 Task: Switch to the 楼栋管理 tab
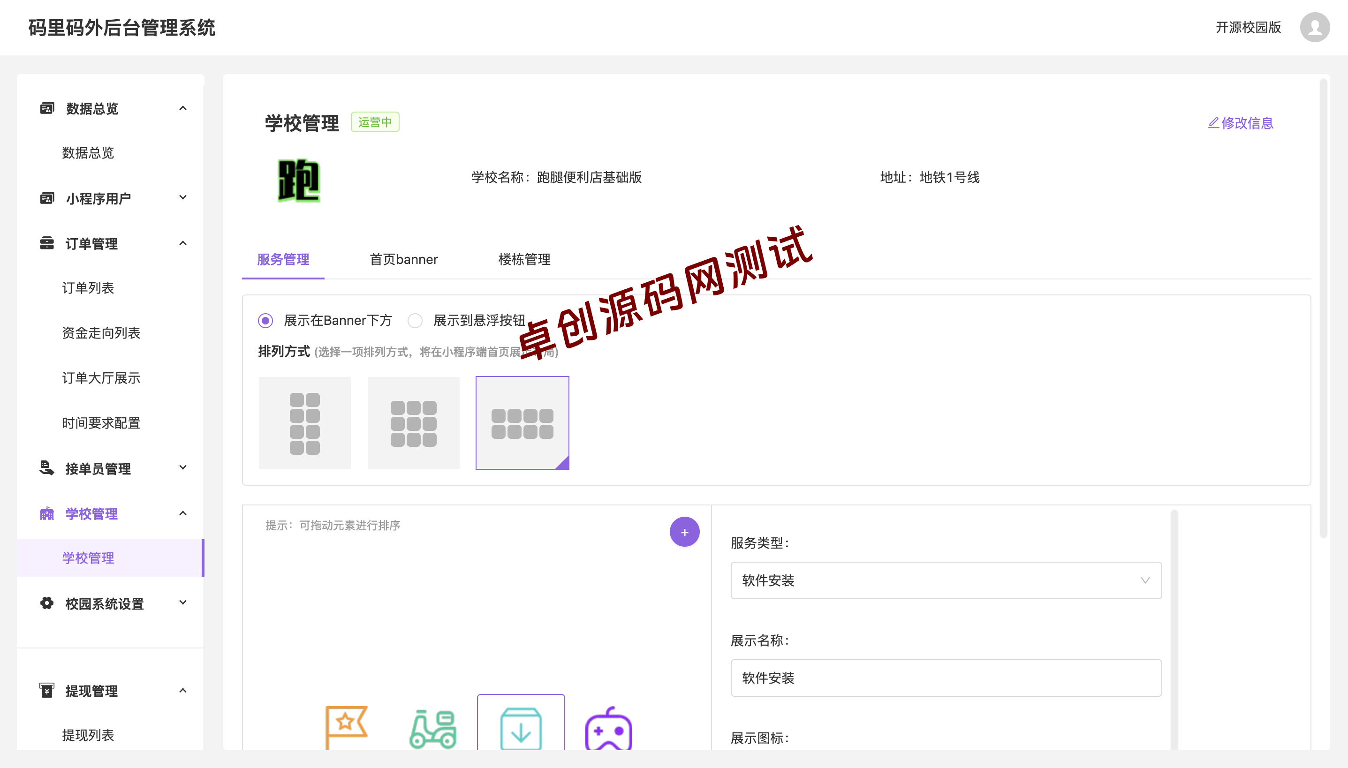click(524, 260)
